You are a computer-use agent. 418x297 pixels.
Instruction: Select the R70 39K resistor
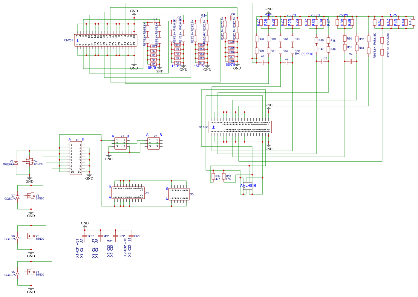(x=293, y=51)
